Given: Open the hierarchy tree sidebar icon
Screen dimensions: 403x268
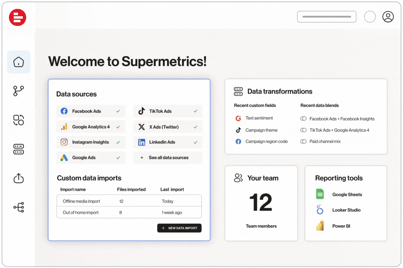Looking at the screenshot, I should click(19, 207).
